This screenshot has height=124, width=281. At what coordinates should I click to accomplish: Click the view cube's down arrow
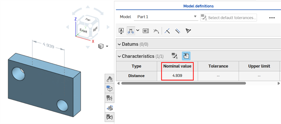tap(88, 47)
